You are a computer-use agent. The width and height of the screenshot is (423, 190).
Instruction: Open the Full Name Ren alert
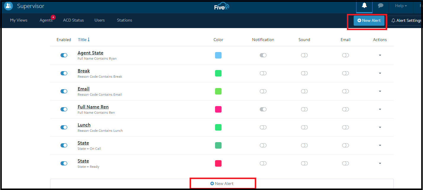coord(93,107)
